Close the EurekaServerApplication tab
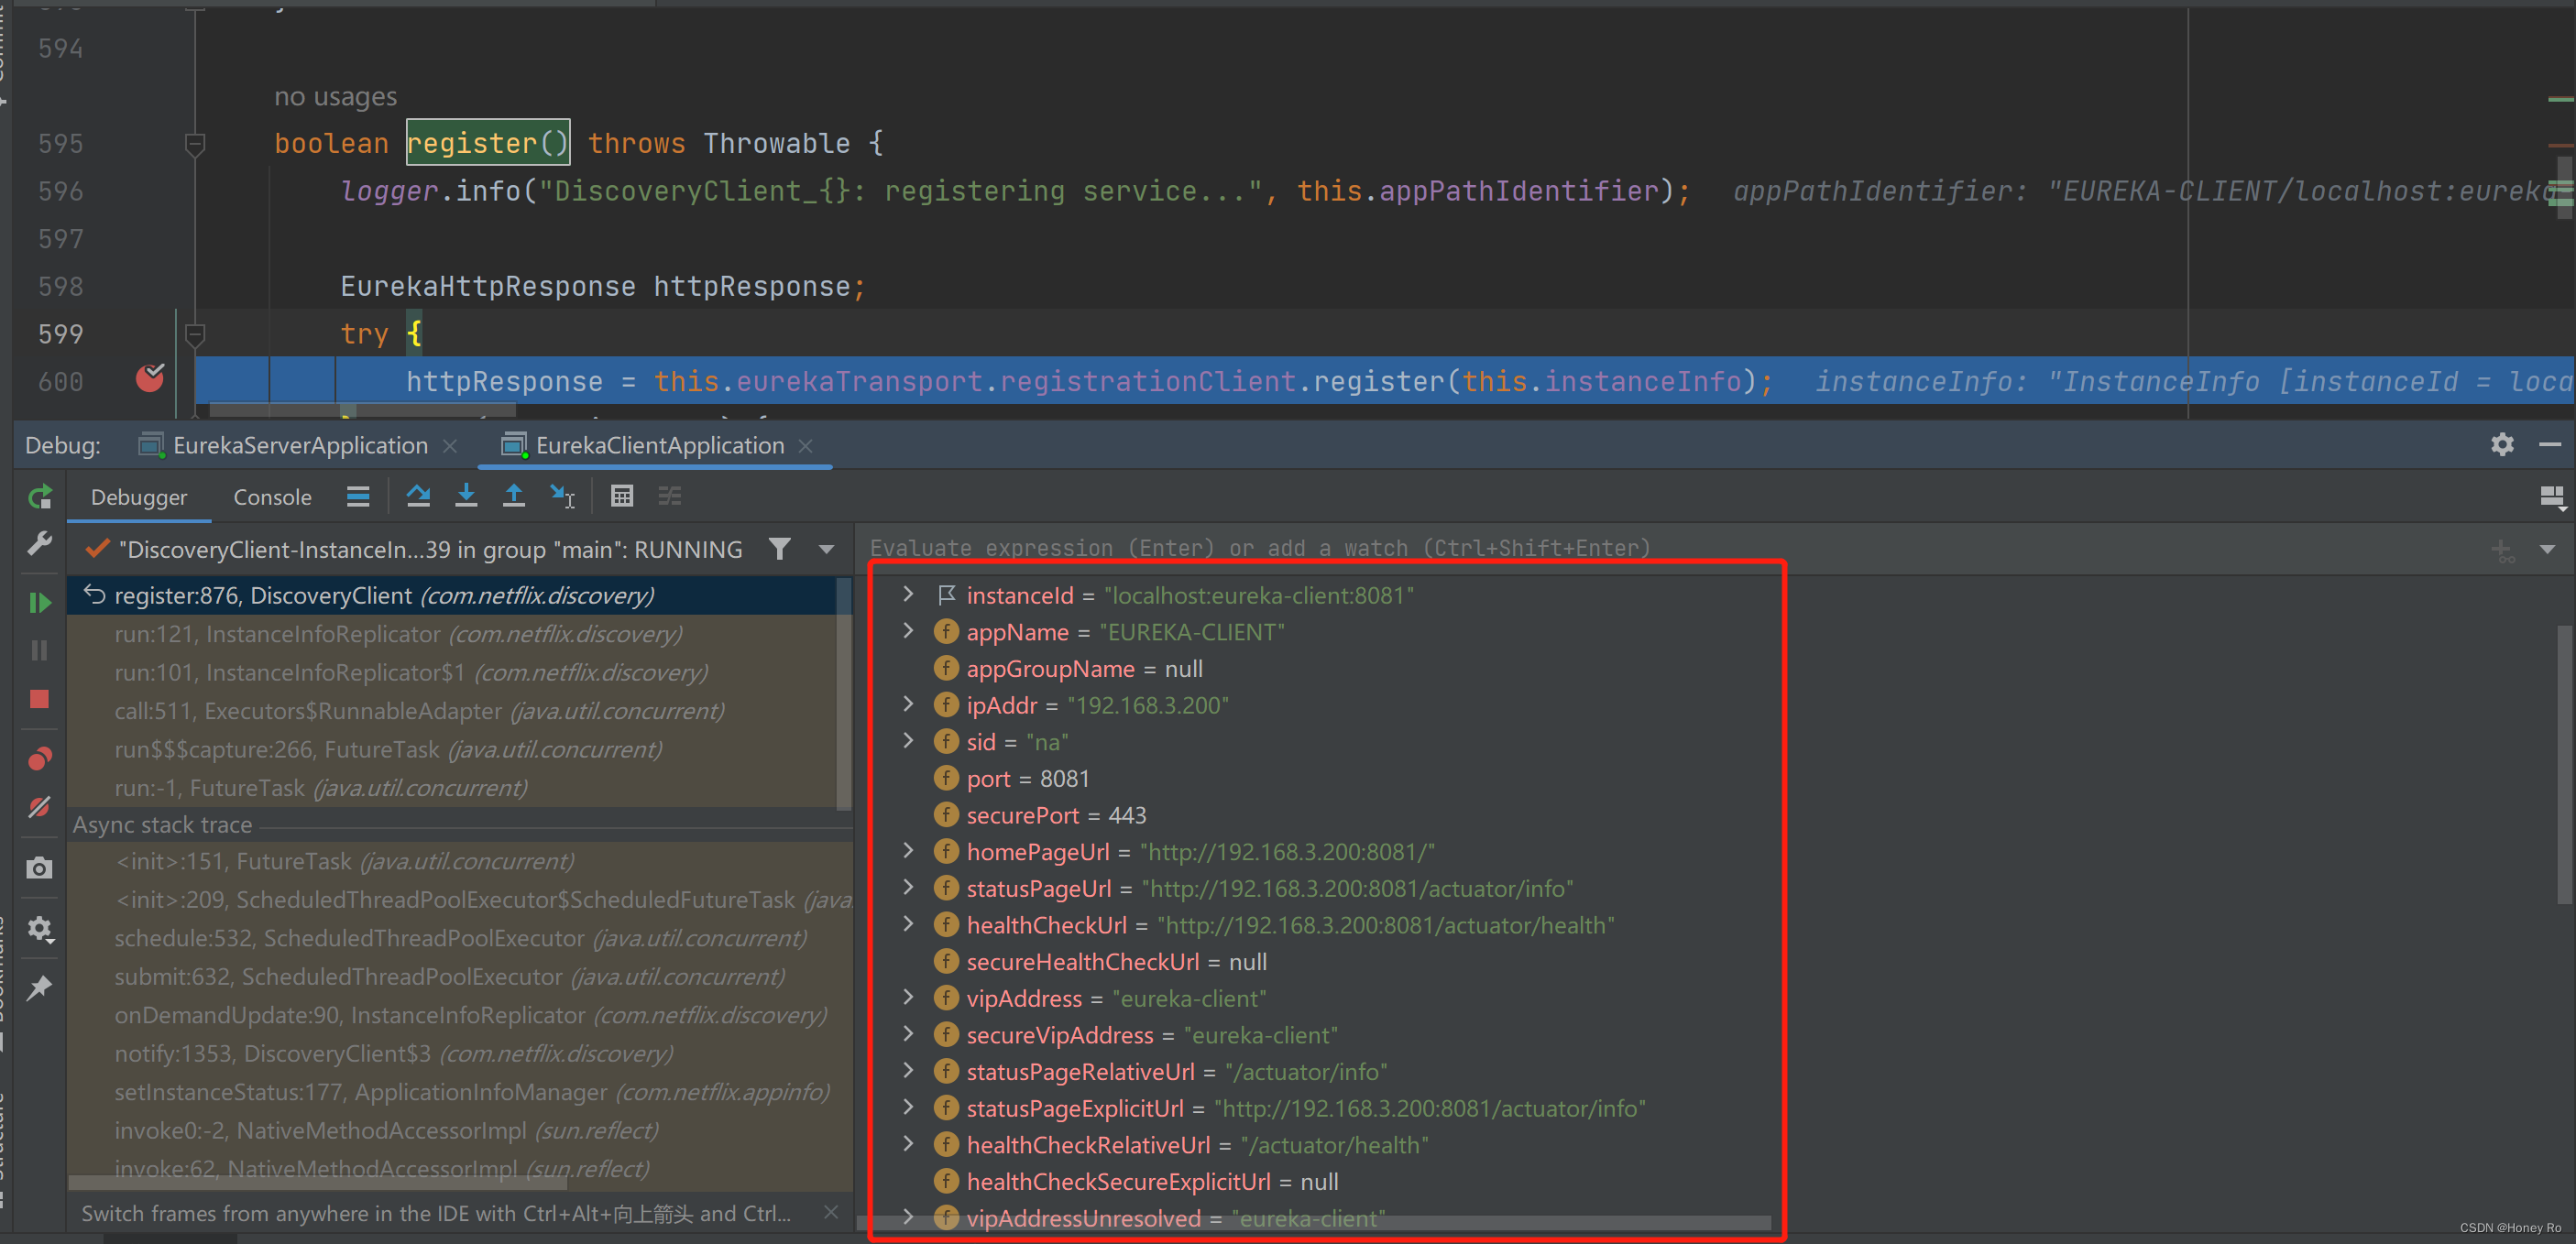This screenshot has height=1244, width=2576. (x=451, y=445)
